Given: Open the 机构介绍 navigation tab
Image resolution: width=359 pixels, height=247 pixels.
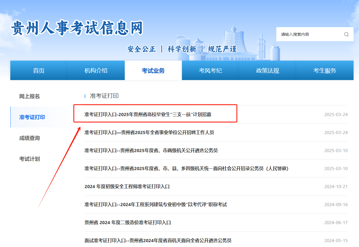Looking at the screenshot, I should (x=96, y=71).
